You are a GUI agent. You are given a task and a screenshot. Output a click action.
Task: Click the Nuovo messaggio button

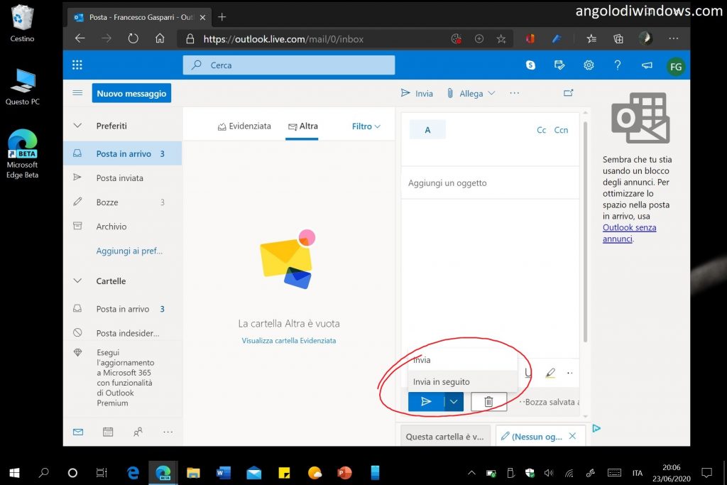tap(131, 93)
